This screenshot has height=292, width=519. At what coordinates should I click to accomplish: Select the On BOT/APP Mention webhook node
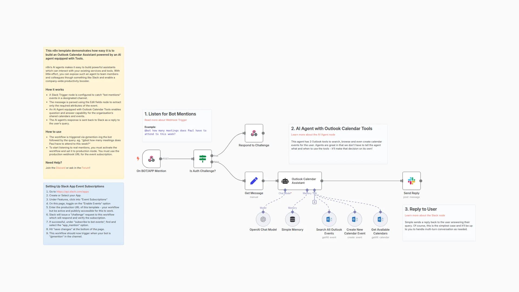coord(151,159)
